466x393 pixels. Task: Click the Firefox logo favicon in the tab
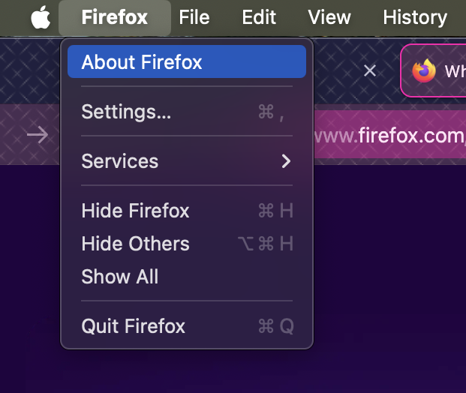point(424,70)
